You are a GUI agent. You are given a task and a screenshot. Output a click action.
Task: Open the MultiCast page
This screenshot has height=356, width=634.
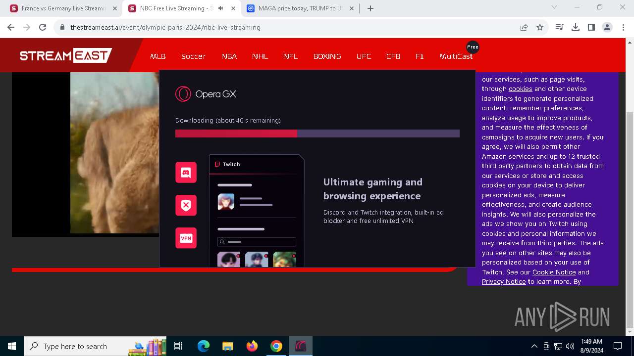(456, 56)
